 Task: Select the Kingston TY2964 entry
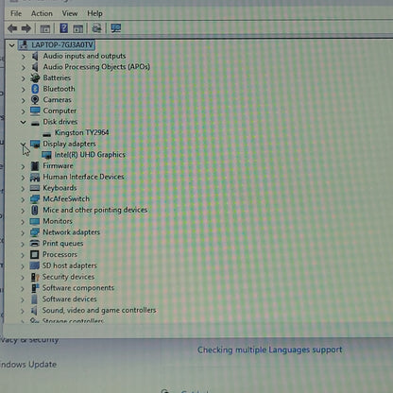pyautogui.click(x=81, y=132)
